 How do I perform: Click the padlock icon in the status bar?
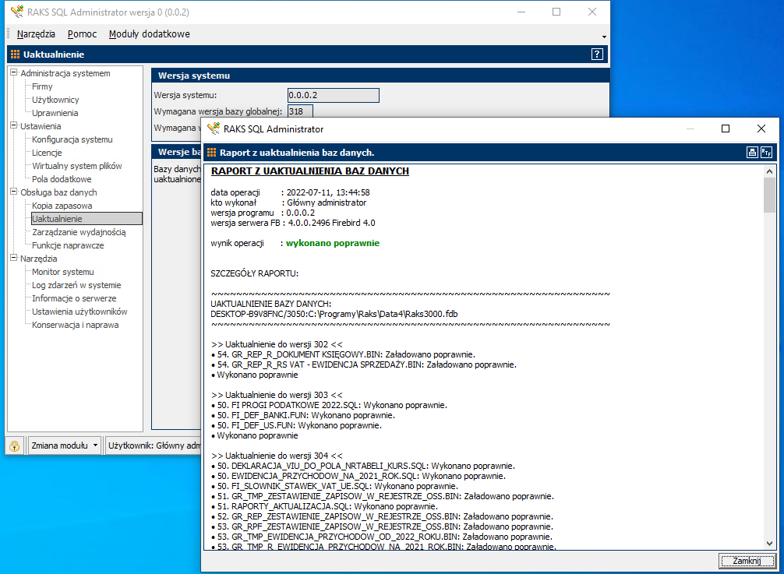[x=15, y=445]
